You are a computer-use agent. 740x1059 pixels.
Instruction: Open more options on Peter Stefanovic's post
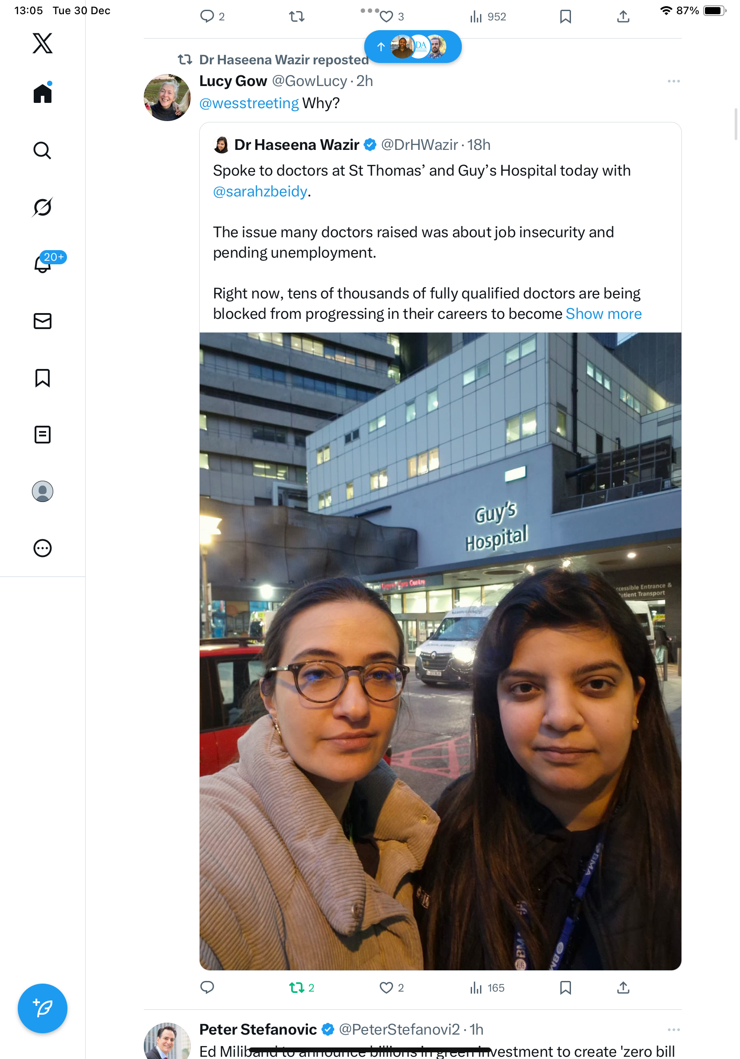[673, 1029]
